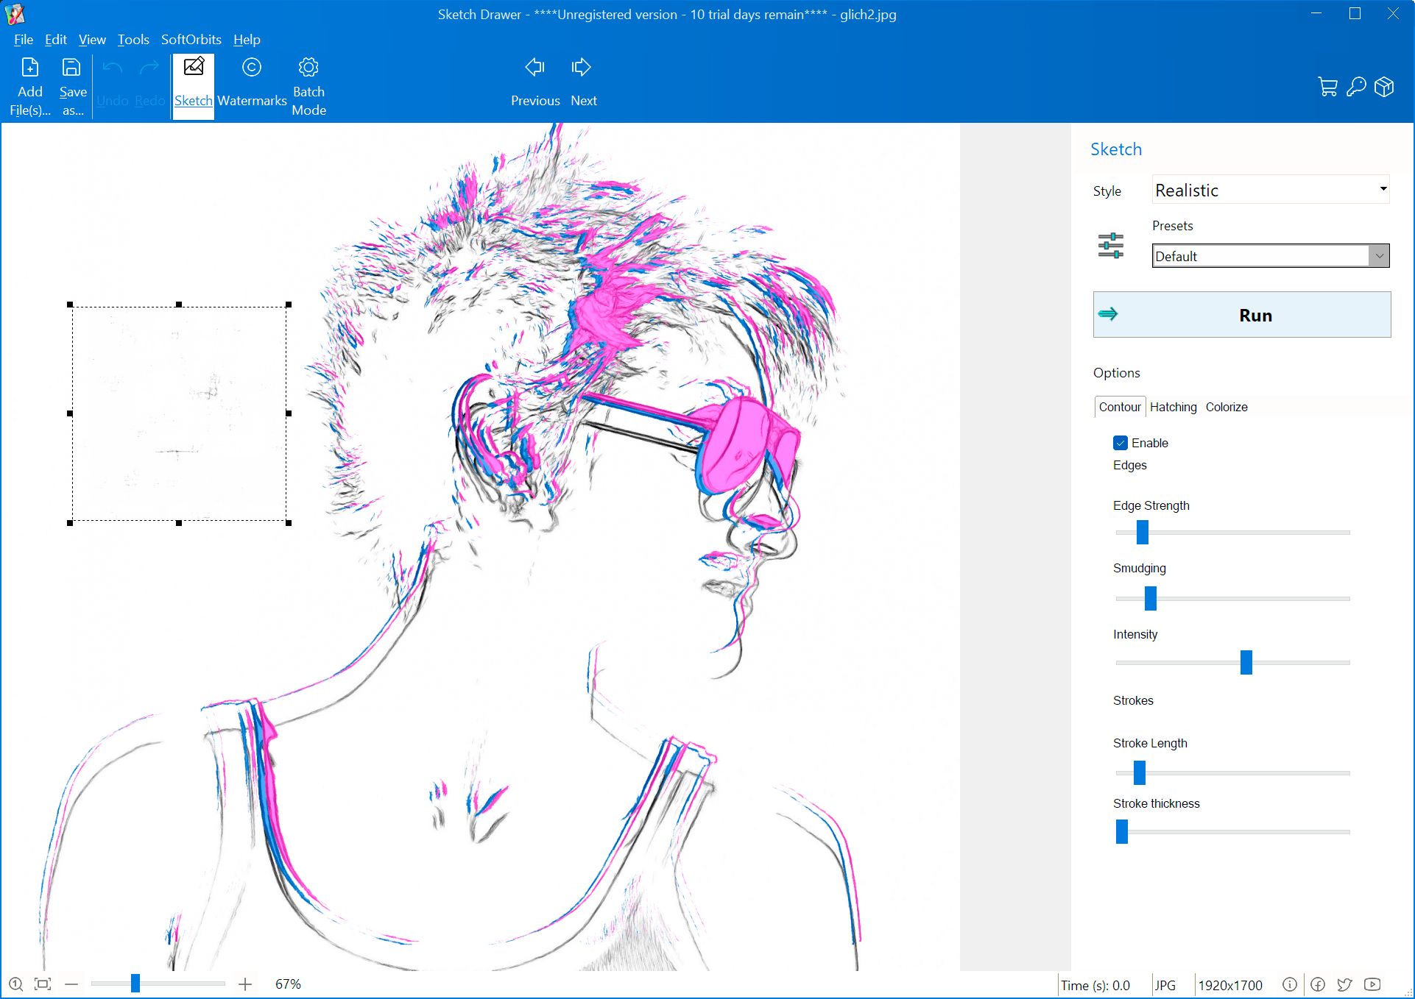Click the zoom in plus icon
The image size is (1415, 999).
(245, 984)
